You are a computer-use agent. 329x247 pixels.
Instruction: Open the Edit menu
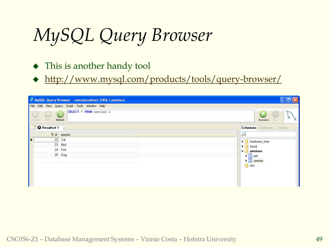[40, 106]
